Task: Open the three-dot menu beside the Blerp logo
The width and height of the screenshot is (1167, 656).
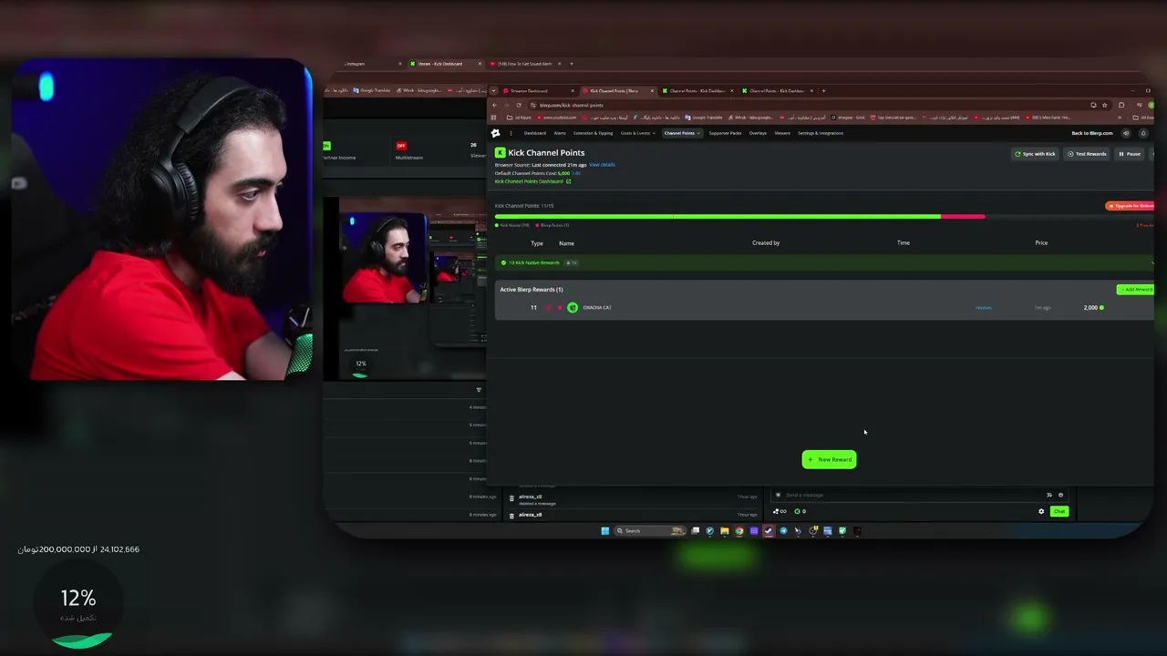Action: coord(511,133)
